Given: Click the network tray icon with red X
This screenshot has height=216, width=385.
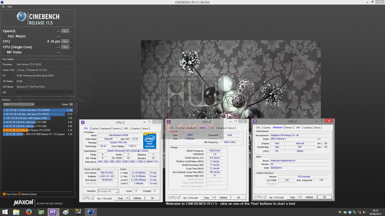Looking at the screenshot, I should 359,212.
